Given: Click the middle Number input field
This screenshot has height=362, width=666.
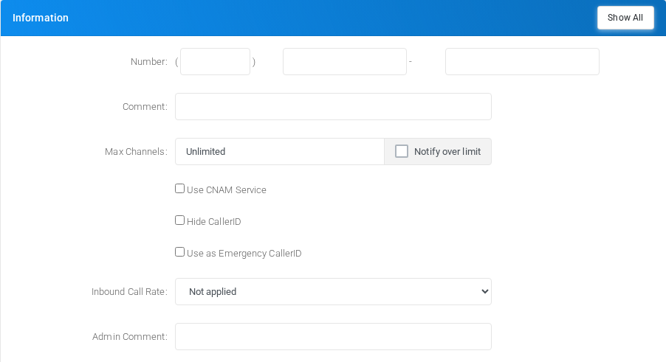Looking at the screenshot, I should [345, 61].
